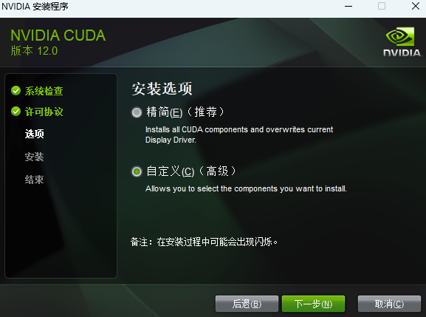Image resolution: width=426 pixels, height=317 pixels.
Task: Proceed with the 下一步(N) button
Action: [313, 304]
